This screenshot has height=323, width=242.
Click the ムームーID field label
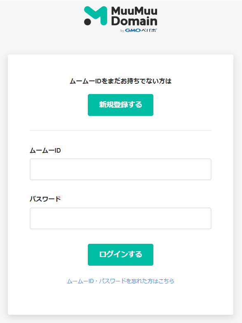coord(45,151)
